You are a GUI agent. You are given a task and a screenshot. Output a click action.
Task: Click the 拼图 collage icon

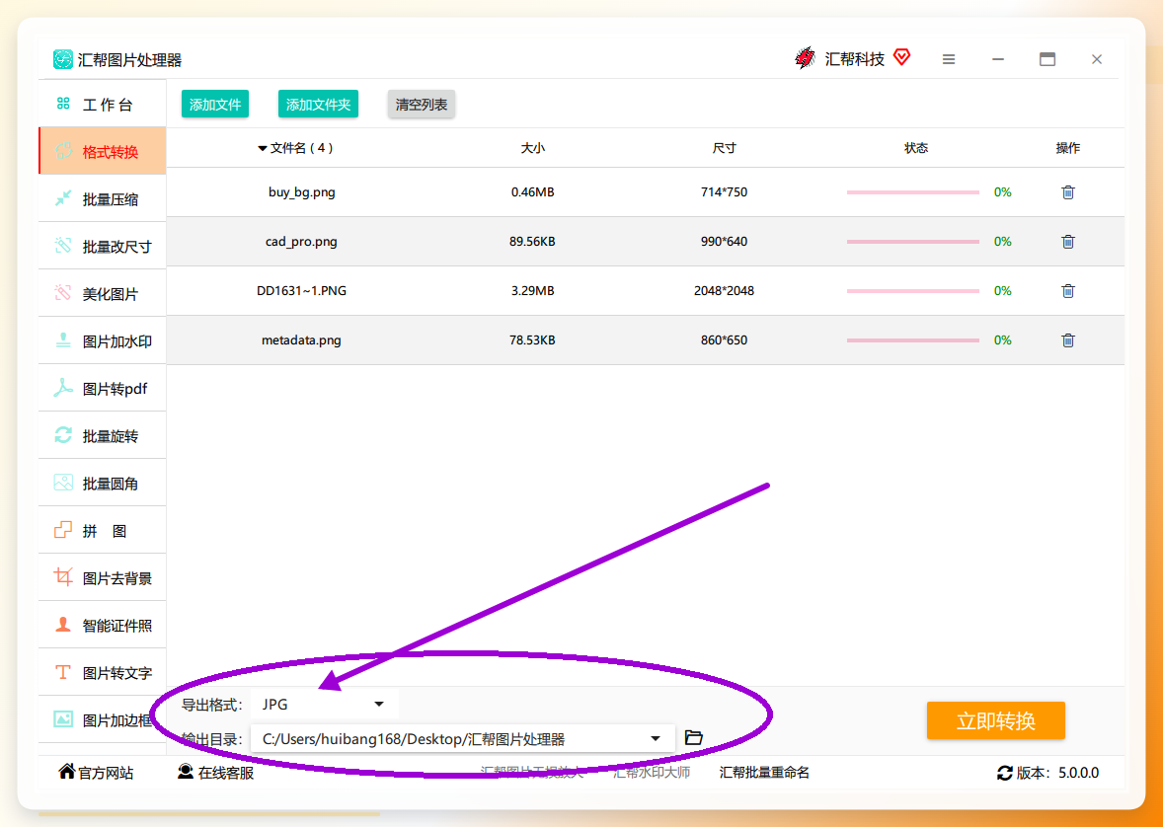(63, 530)
